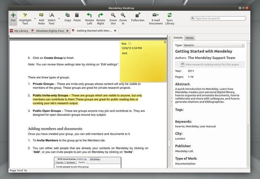Click the Mendeley icon in catalog entry button
The width and height of the screenshot is (260, 179).
tap(182, 64)
